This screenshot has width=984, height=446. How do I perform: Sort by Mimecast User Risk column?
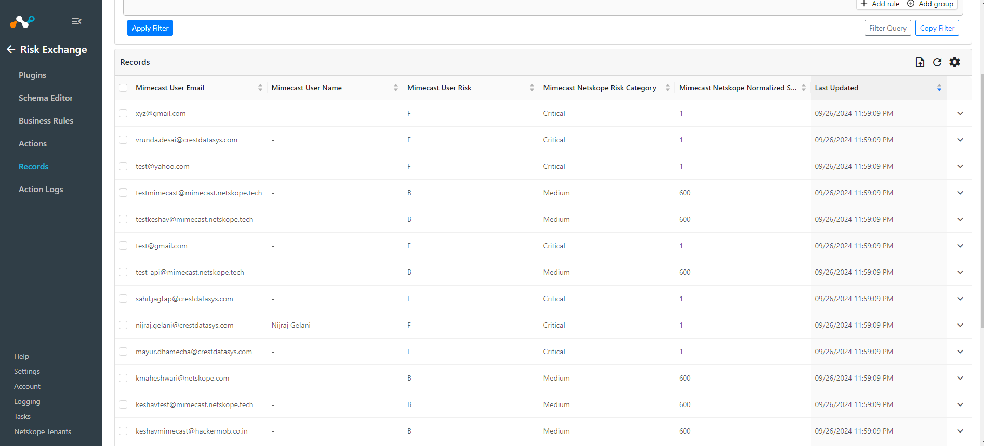(x=532, y=88)
